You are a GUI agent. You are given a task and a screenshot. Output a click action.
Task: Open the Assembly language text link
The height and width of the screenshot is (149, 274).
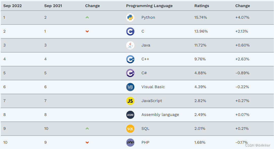tap(160, 115)
